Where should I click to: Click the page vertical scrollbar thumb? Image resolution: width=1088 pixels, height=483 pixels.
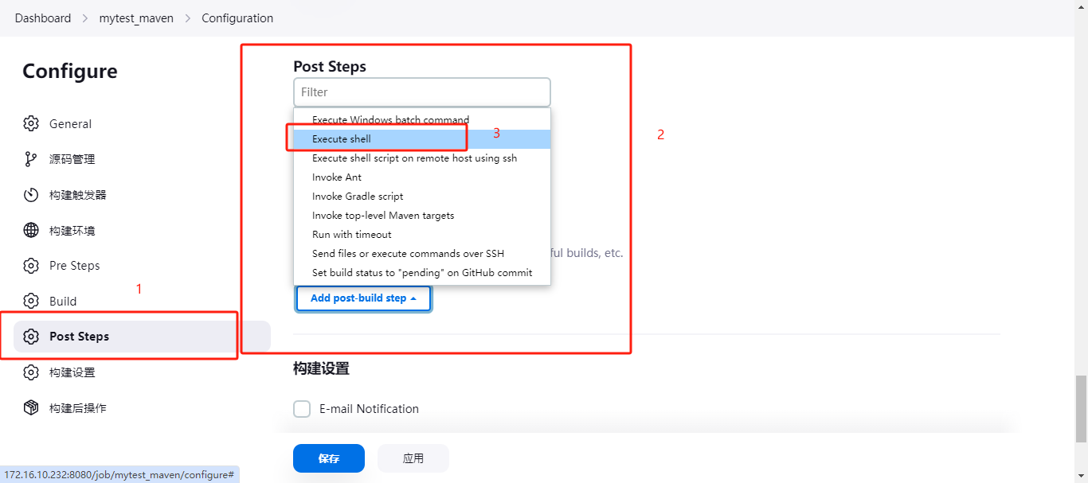1080,408
